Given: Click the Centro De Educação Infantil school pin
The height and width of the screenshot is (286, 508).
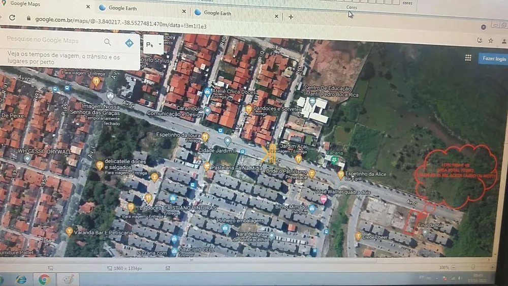Looking at the screenshot, I should pyautogui.click(x=312, y=102).
